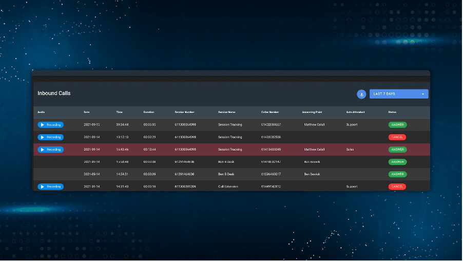Click the CANCEL badge on the Call Extension row
Viewport: 463px width, 261px height.
(397, 187)
